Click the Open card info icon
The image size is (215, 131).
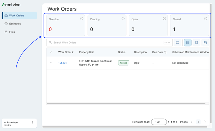[x=164, y=19]
